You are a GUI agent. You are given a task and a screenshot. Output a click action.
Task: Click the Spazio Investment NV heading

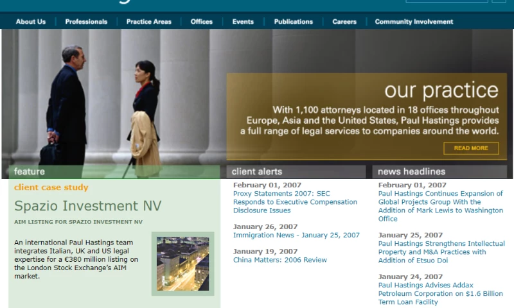click(88, 206)
